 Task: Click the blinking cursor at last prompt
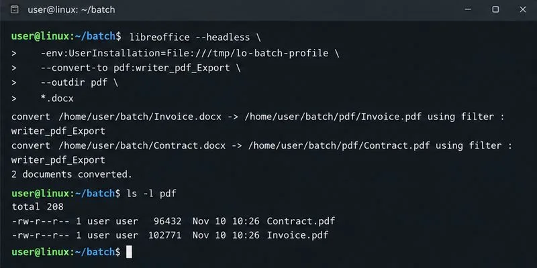[x=129, y=252]
